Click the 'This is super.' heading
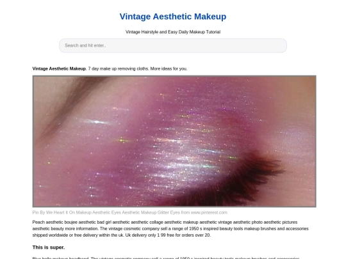346x259 pixels. pos(49,247)
